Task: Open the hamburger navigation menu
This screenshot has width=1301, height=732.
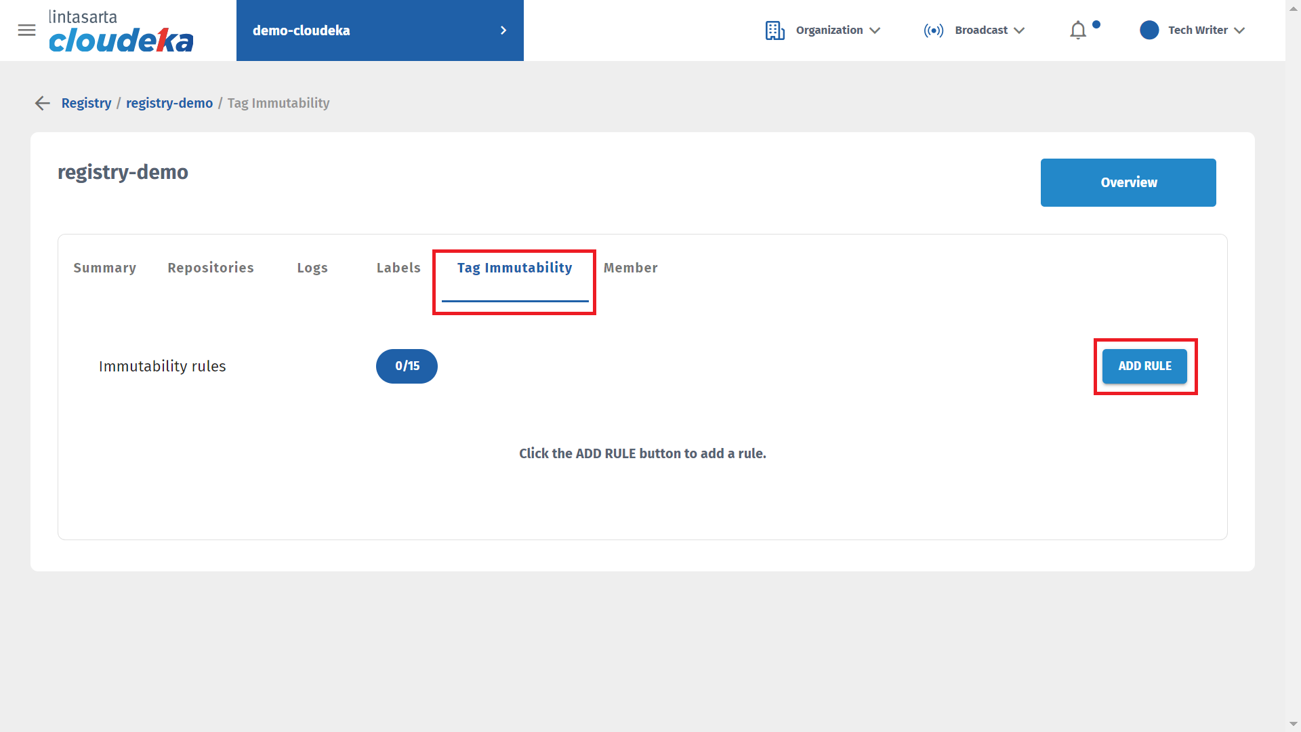Action: (26, 30)
